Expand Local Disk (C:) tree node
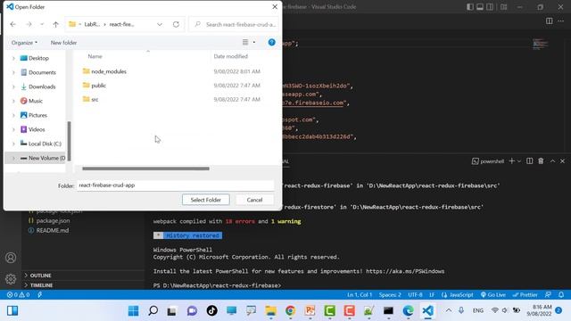571x321 pixels. point(13,144)
